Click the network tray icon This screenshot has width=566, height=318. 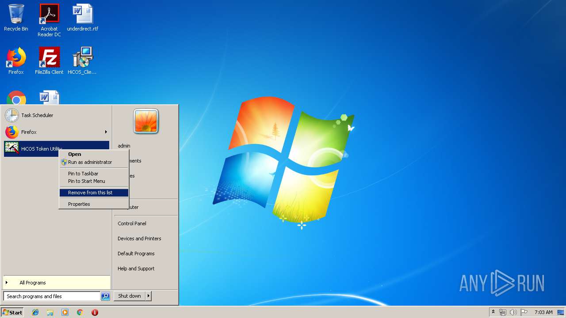click(x=503, y=312)
